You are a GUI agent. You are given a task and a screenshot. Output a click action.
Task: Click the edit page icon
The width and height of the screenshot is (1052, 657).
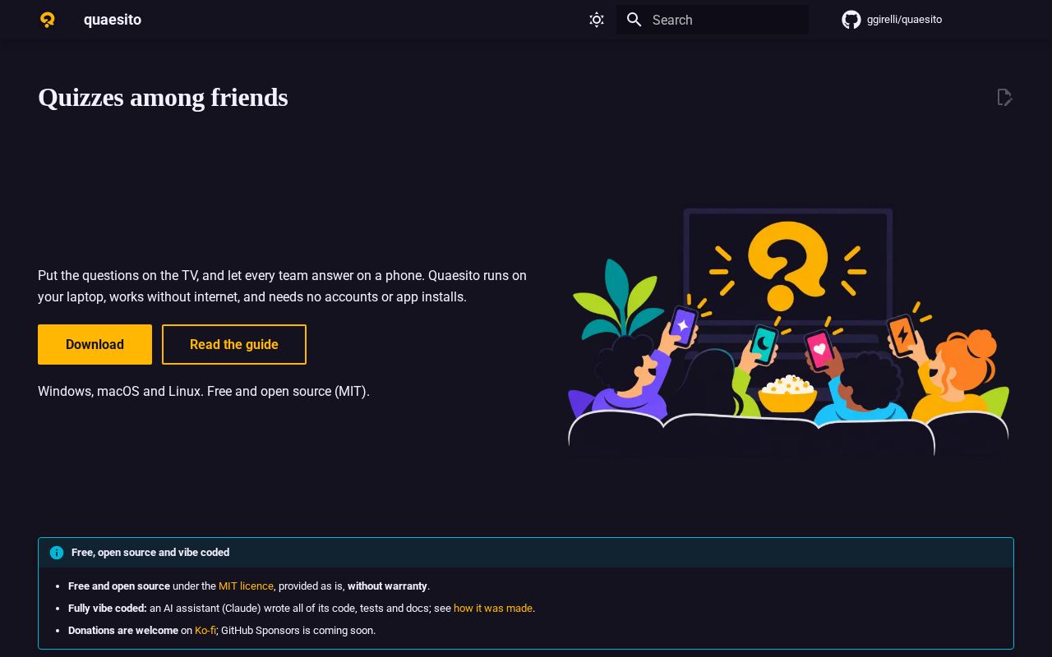tap(1004, 98)
